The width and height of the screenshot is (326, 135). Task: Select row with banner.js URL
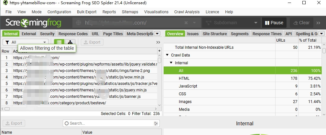pyautogui.click(x=79, y=96)
